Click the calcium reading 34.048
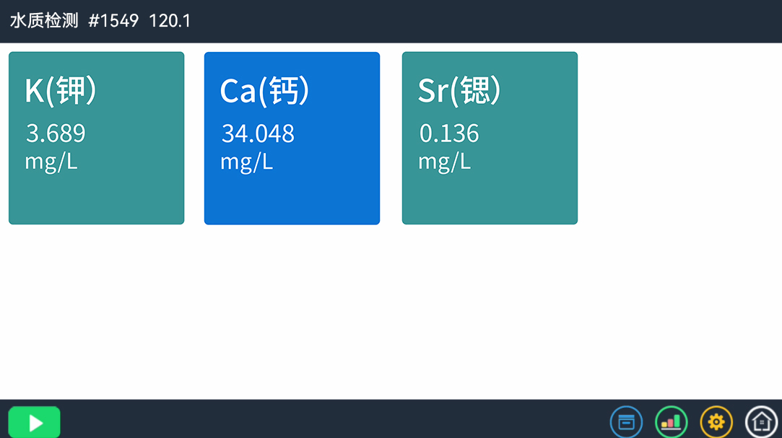Image resolution: width=782 pixels, height=438 pixels. click(256, 133)
